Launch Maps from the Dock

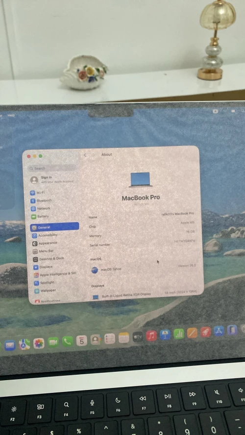[x=24, y=344]
